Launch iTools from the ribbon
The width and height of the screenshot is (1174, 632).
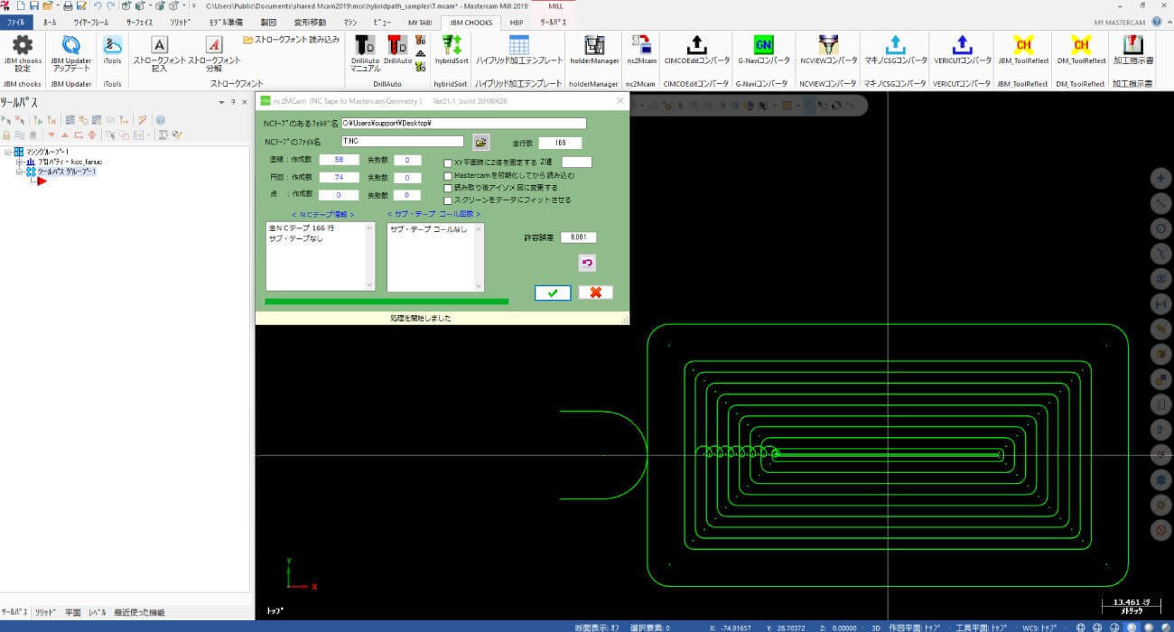[112, 50]
